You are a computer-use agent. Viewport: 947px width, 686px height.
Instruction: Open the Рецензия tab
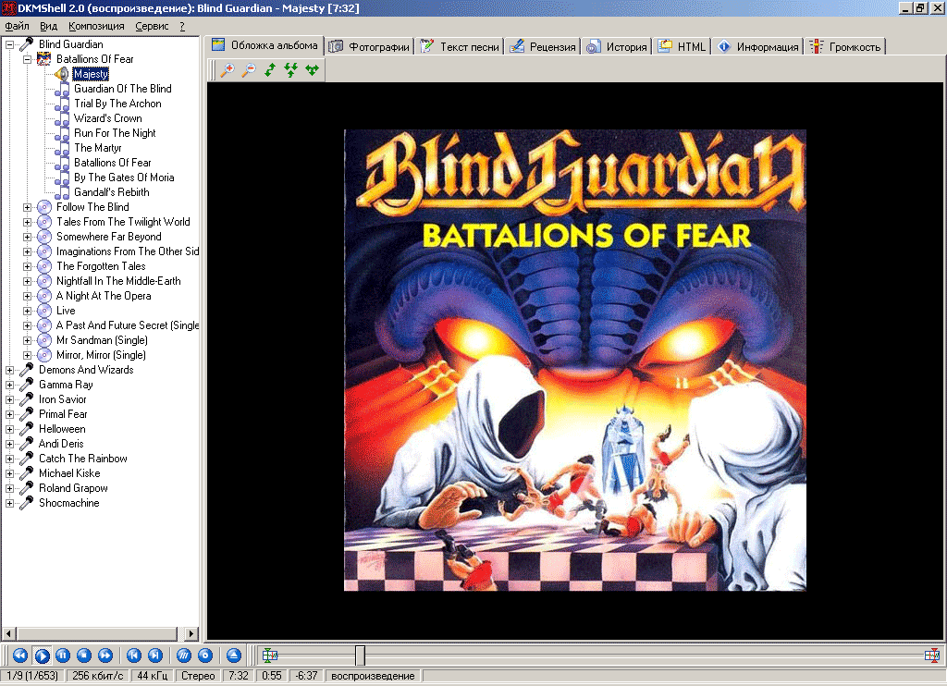[543, 46]
